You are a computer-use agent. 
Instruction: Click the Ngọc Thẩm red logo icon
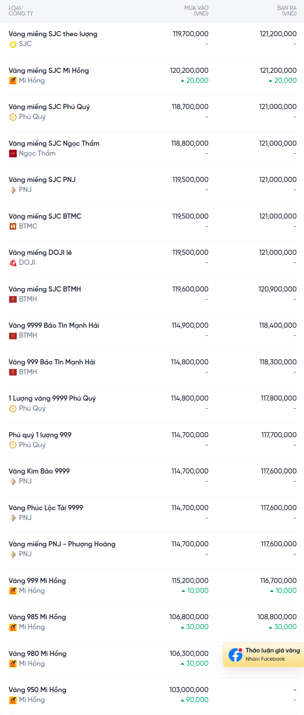(13, 154)
